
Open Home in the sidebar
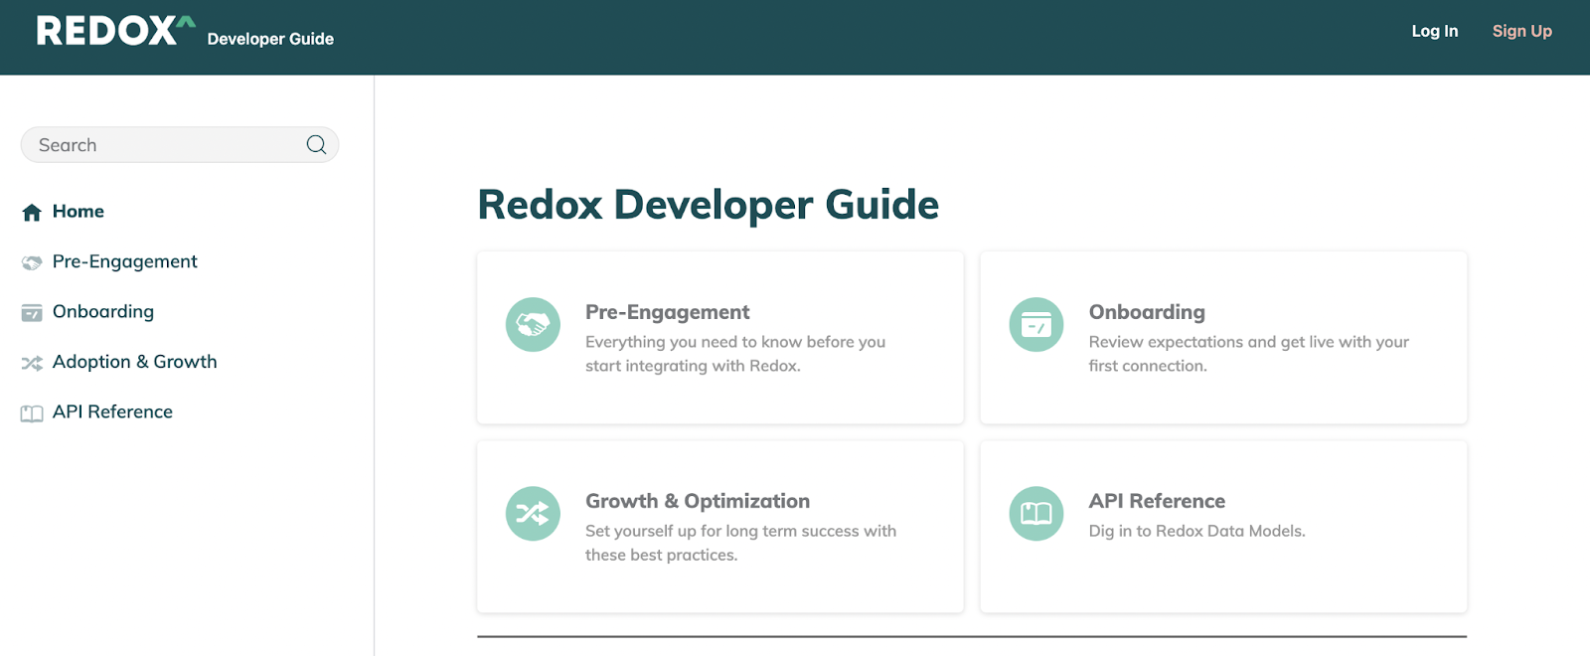click(79, 212)
